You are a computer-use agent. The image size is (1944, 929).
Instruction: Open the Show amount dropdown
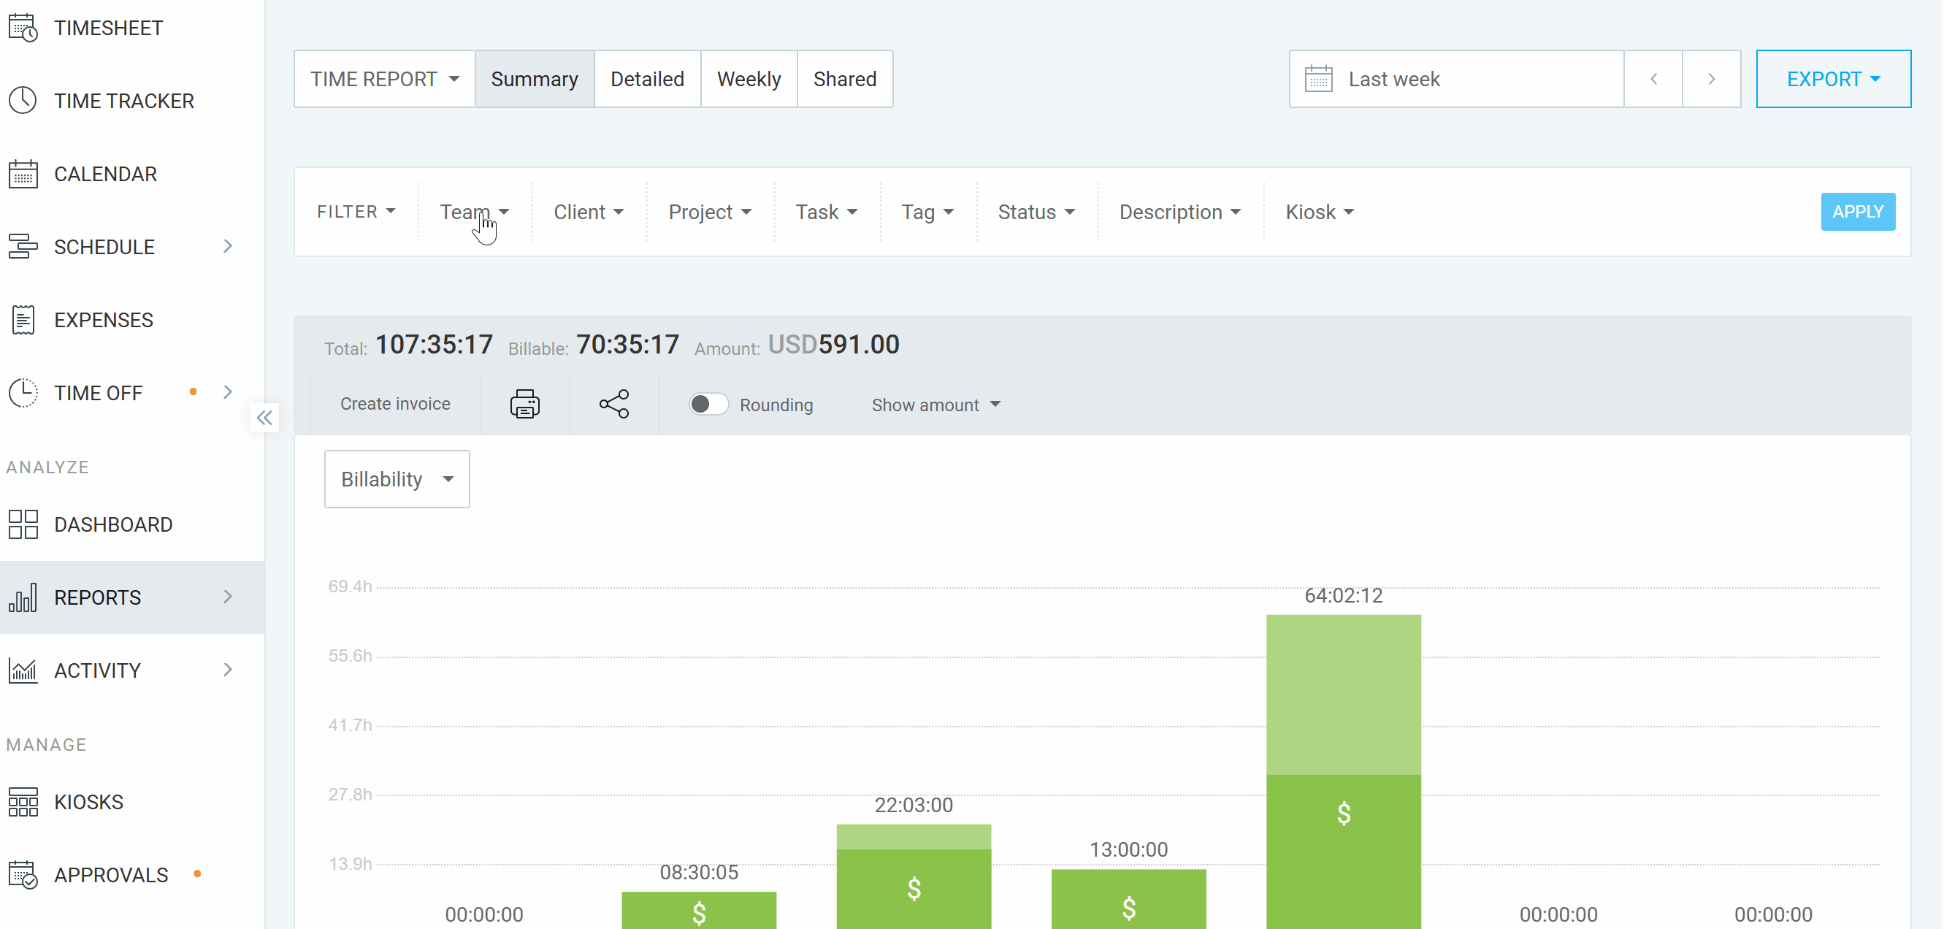click(x=935, y=405)
